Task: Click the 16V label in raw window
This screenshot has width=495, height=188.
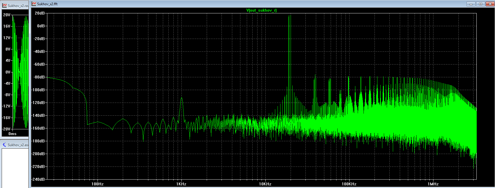Action: pyautogui.click(x=6, y=26)
